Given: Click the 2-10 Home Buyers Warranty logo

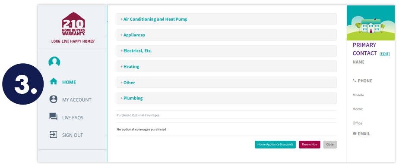Looking at the screenshot, I should click(x=73, y=28).
